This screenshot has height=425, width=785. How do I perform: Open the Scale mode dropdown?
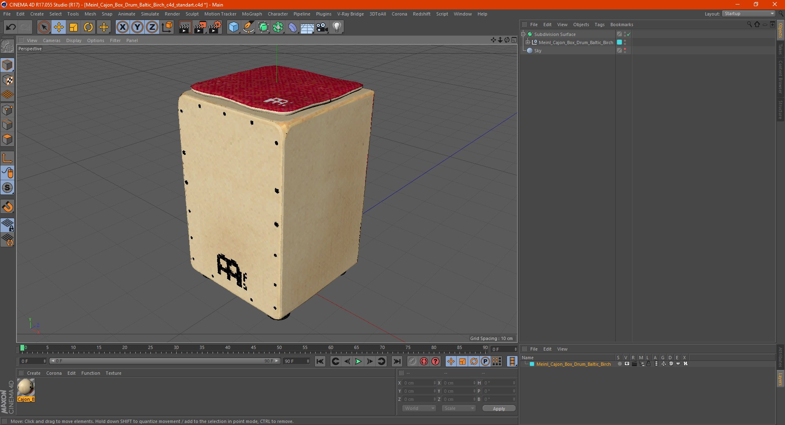tap(459, 408)
